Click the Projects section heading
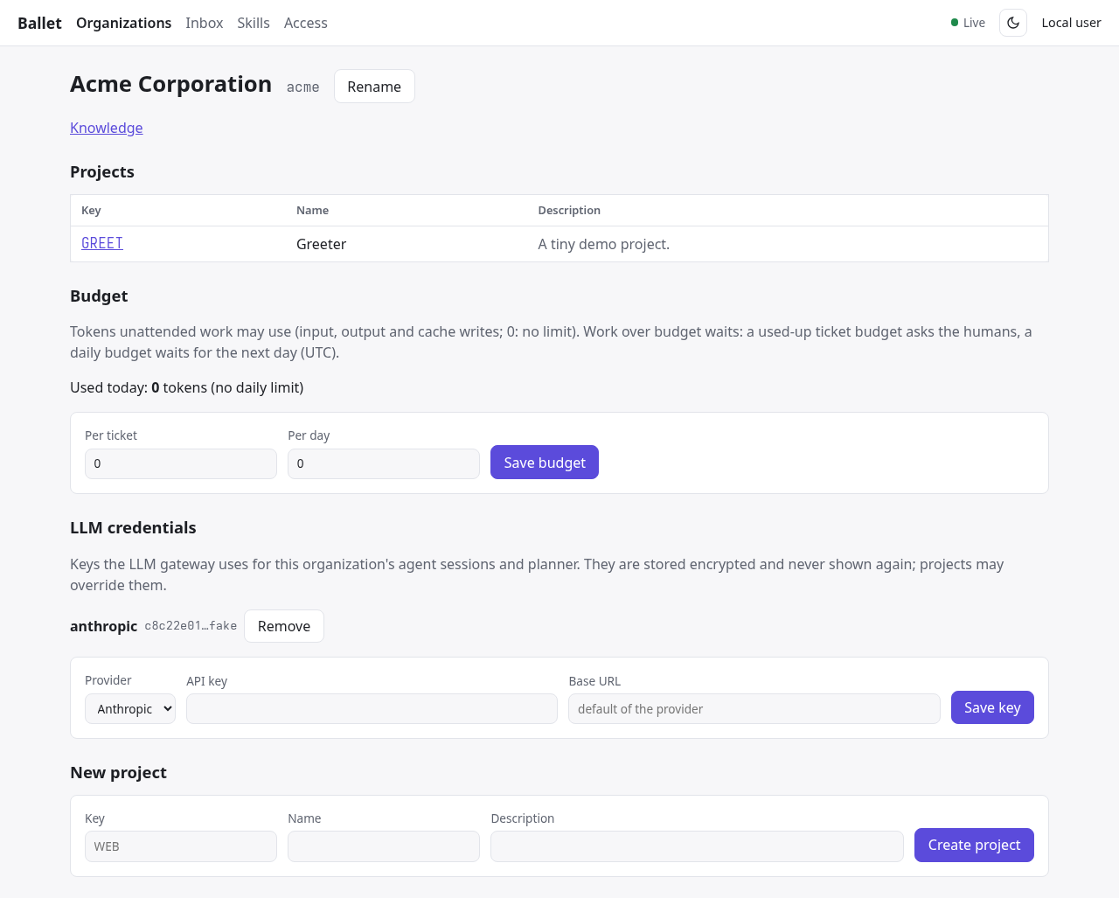The height and width of the screenshot is (898, 1119). coord(102,172)
